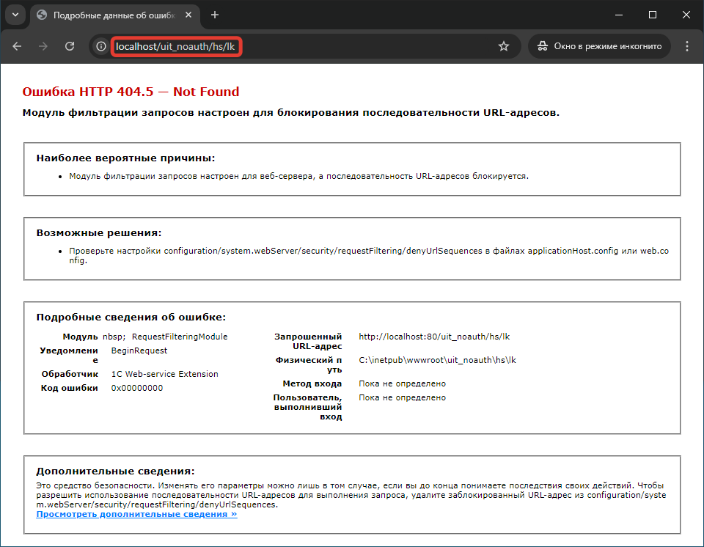Image resolution: width=704 pixels, height=547 pixels.
Task: Bookmark this page with the star icon
Action: (504, 46)
